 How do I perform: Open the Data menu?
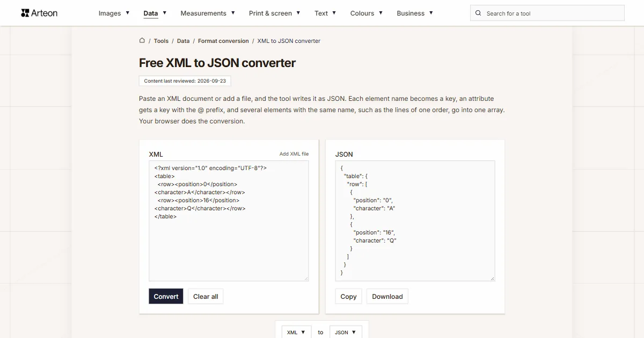click(x=155, y=13)
